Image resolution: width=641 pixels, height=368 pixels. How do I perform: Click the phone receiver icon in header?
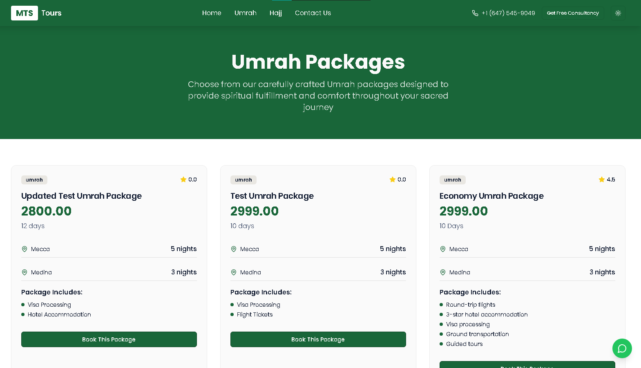(474, 13)
